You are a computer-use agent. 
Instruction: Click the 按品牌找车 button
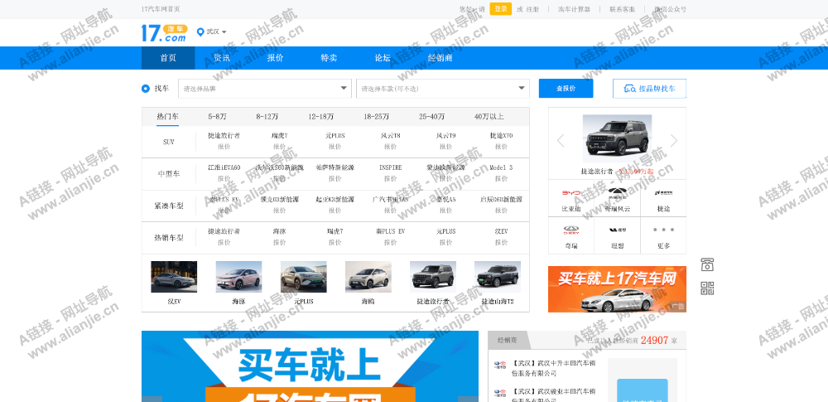[649, 89]
